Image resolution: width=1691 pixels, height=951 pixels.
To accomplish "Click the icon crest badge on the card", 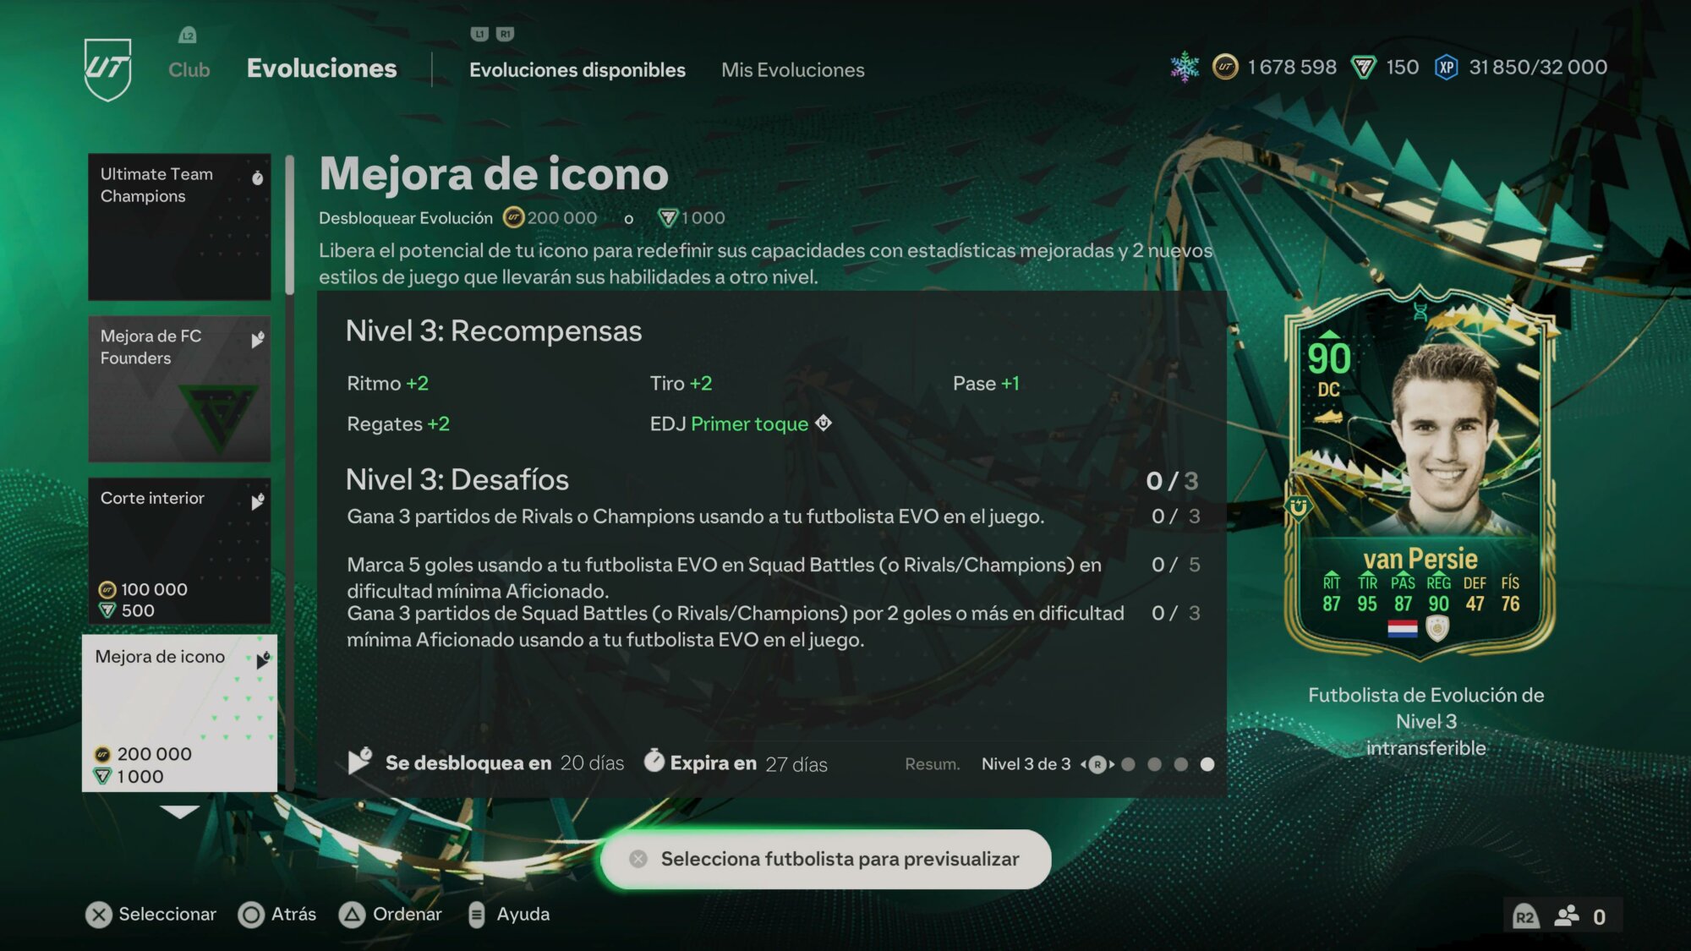I will 1437,628.
